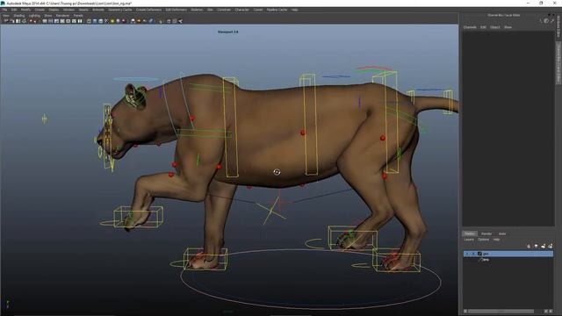Select the front right foot box control

click(205, 259)
